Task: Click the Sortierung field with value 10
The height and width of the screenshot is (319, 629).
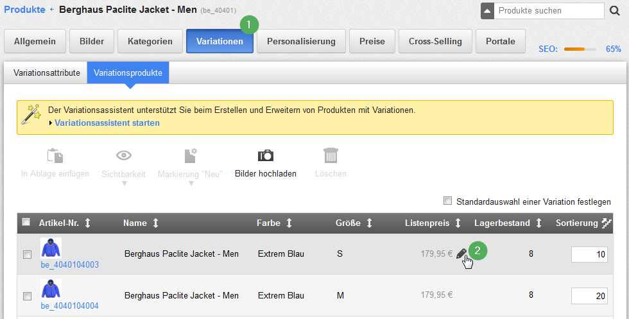Action: 589,254
